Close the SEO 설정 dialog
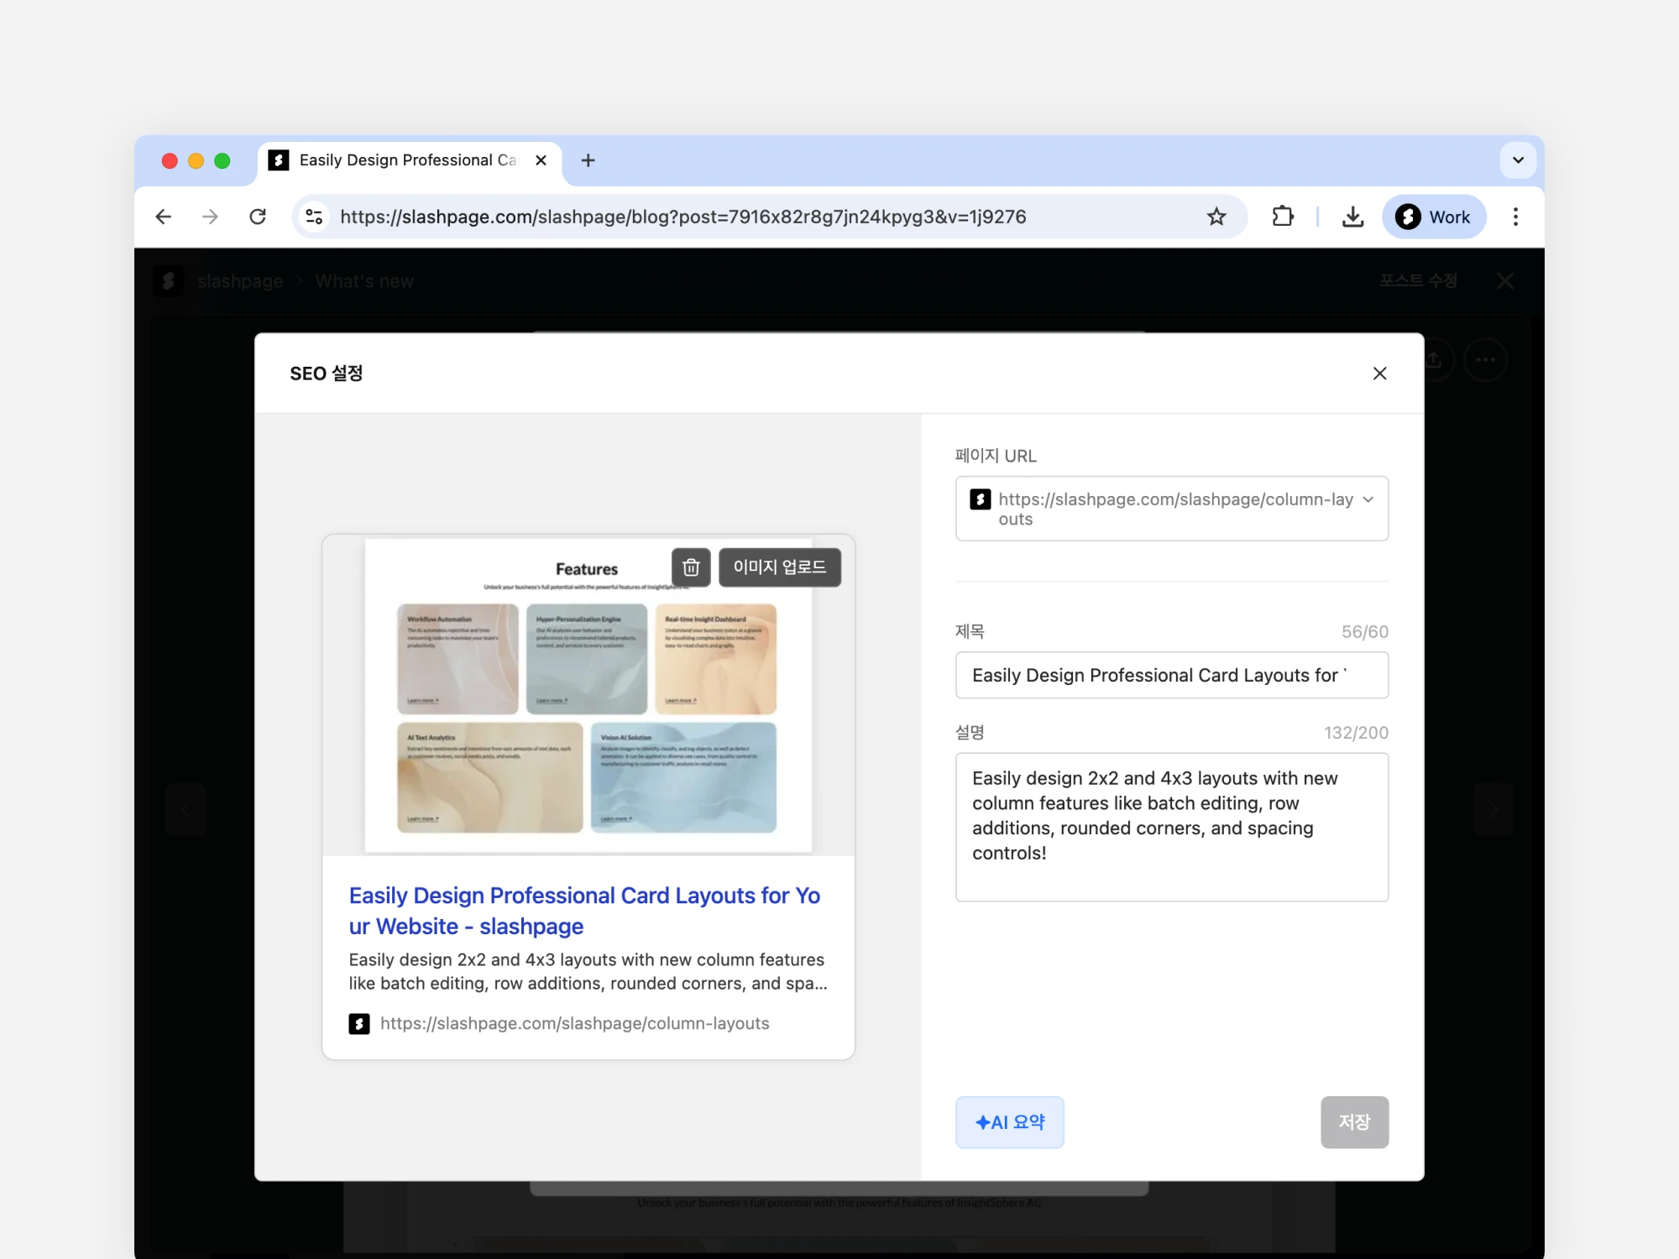This screenshot has height=1259, width=1679. pos(1379,374)
